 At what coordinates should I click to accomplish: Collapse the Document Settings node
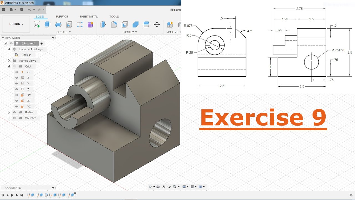coord(9,49)
